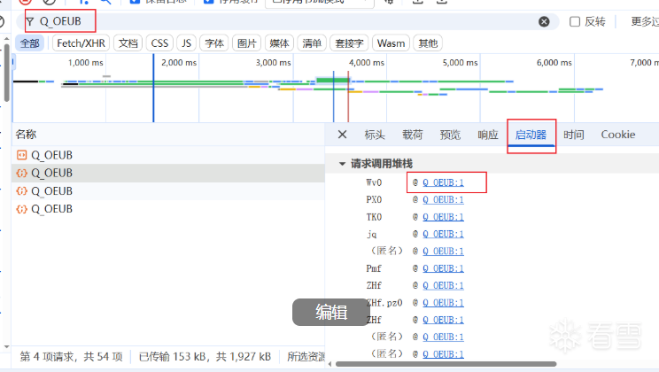The width and height of the screenshot is (659, 372).
Task: Collapse the 请求调用堆栈 section
Action: (342, 164)
